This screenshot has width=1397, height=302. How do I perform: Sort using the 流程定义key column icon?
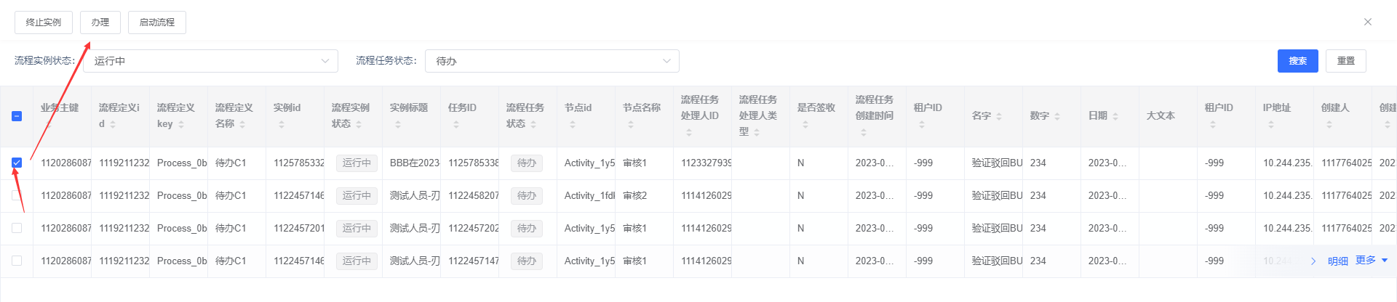(x=181, y=125)
